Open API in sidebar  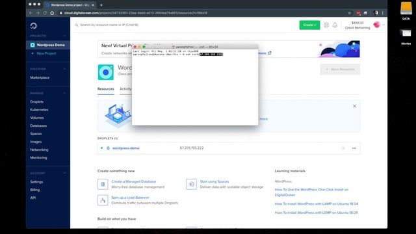(33, 198)
